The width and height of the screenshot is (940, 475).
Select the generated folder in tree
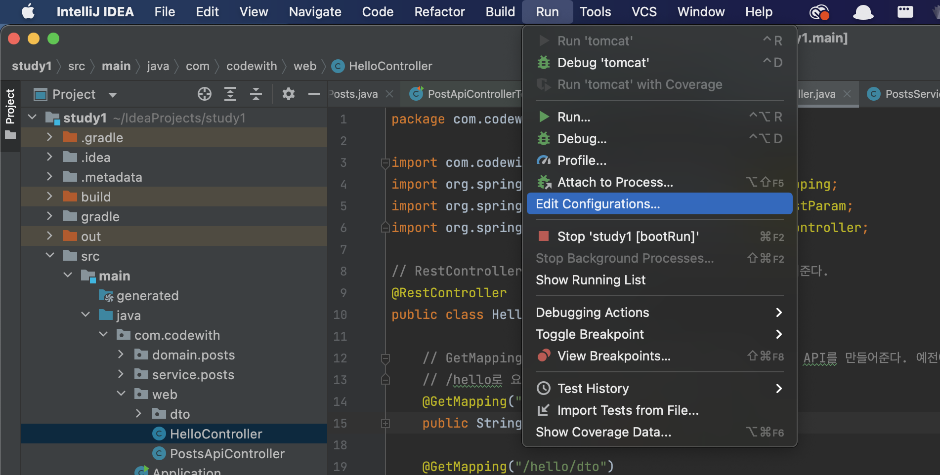(x=147, y=295)
